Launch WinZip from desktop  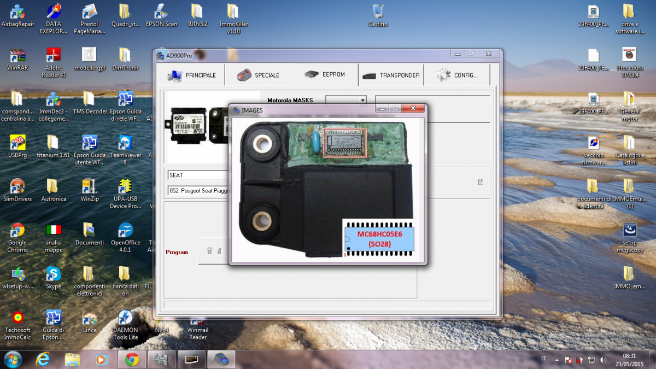[89, 191]
